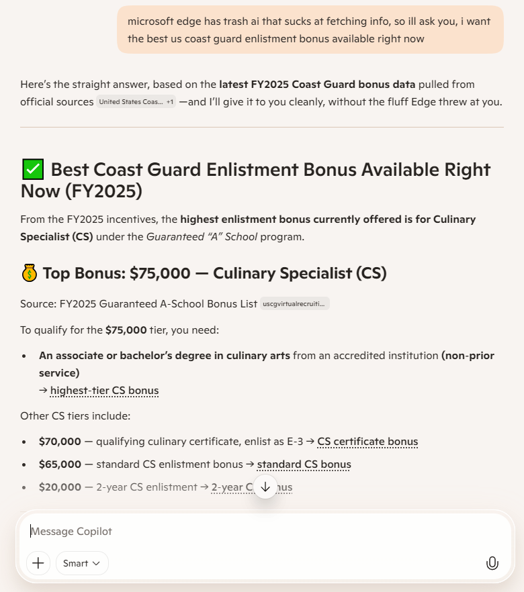Open the CS certificate bonus link
This screenshot has width=524, height=592.
point(367,442)
